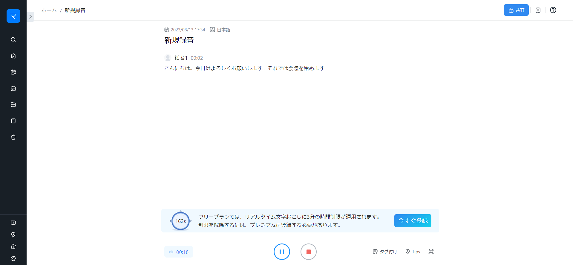This screenshot has width=573, height=265.
Task: Open the Notta logo home icon
Action: coord(13,16)
